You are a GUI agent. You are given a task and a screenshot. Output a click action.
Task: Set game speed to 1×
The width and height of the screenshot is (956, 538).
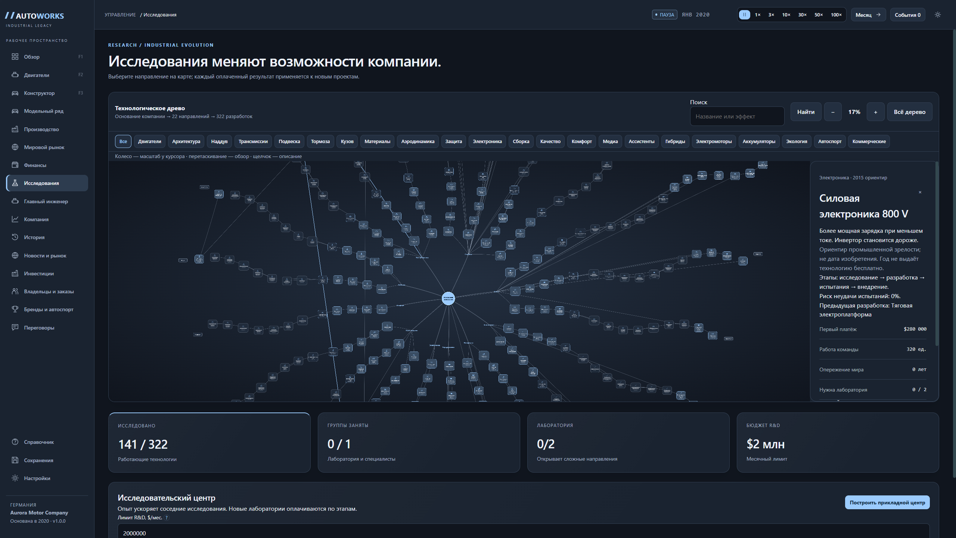758,15
